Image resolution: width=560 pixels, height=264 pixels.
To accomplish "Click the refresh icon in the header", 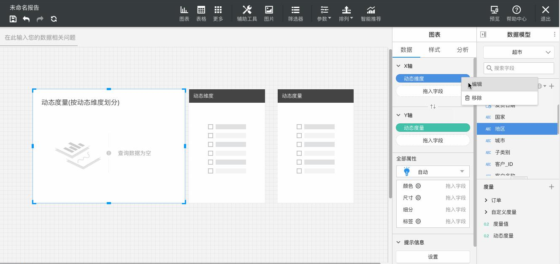I will tap(54, 19).
